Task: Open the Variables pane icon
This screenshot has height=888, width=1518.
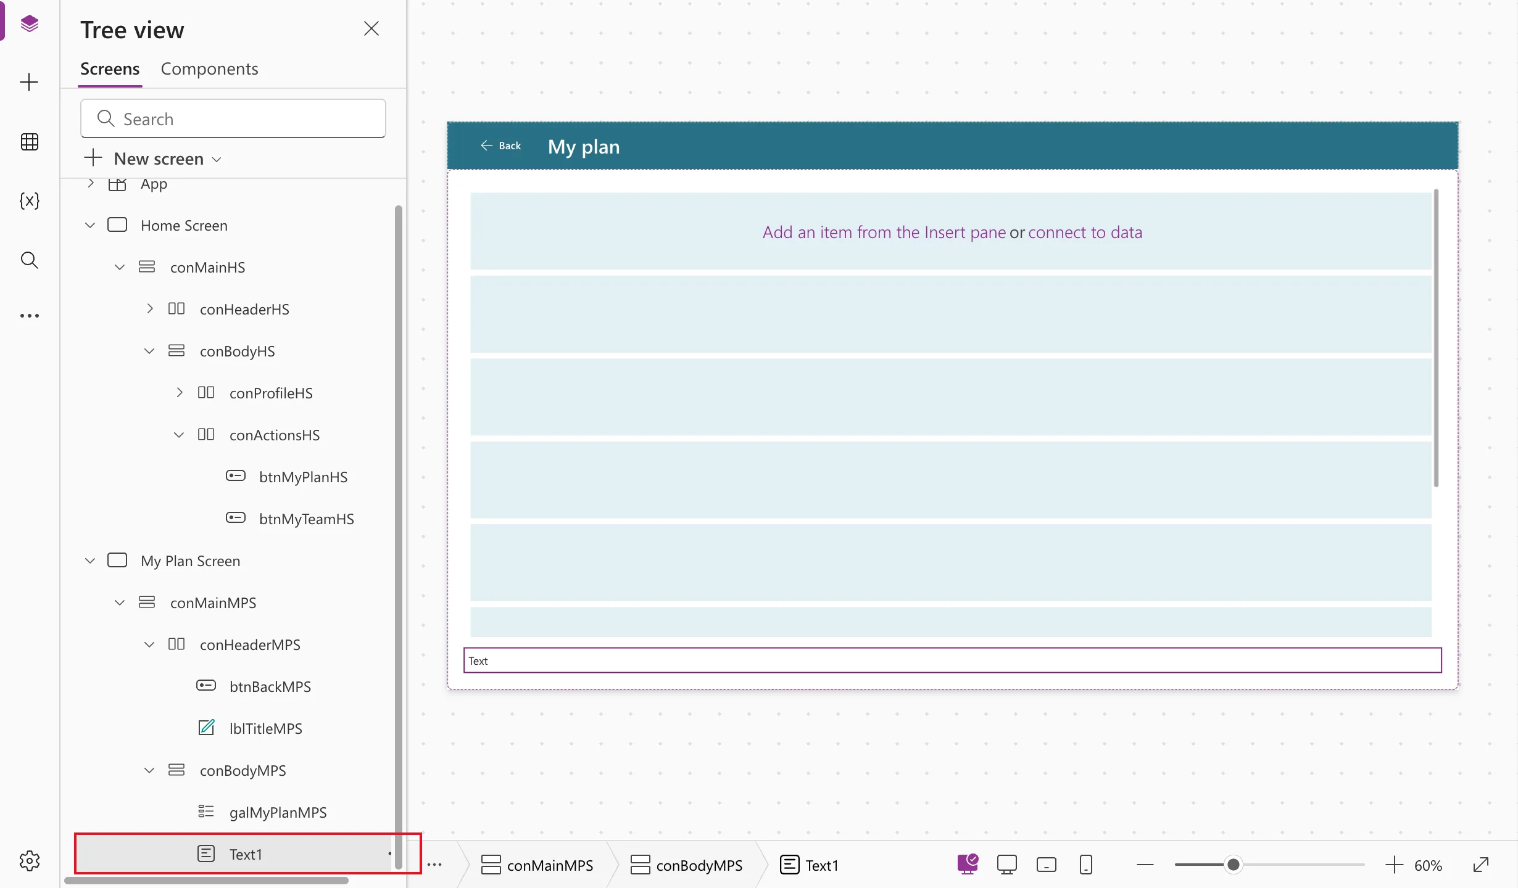Action: tap(29, 200)
